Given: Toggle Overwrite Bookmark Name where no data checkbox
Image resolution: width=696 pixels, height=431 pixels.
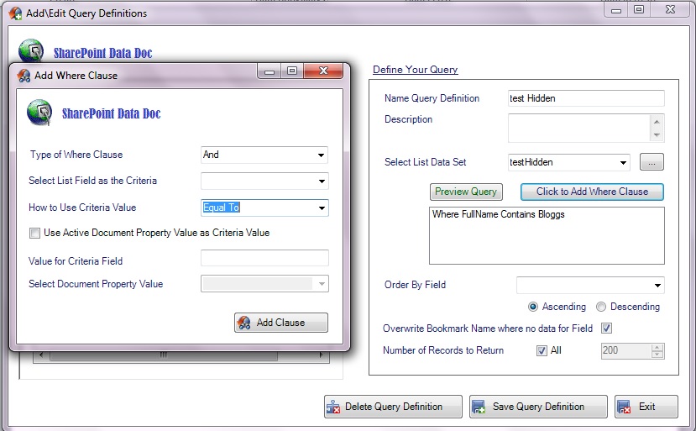Looking at the screenshot, I should 606,329.
